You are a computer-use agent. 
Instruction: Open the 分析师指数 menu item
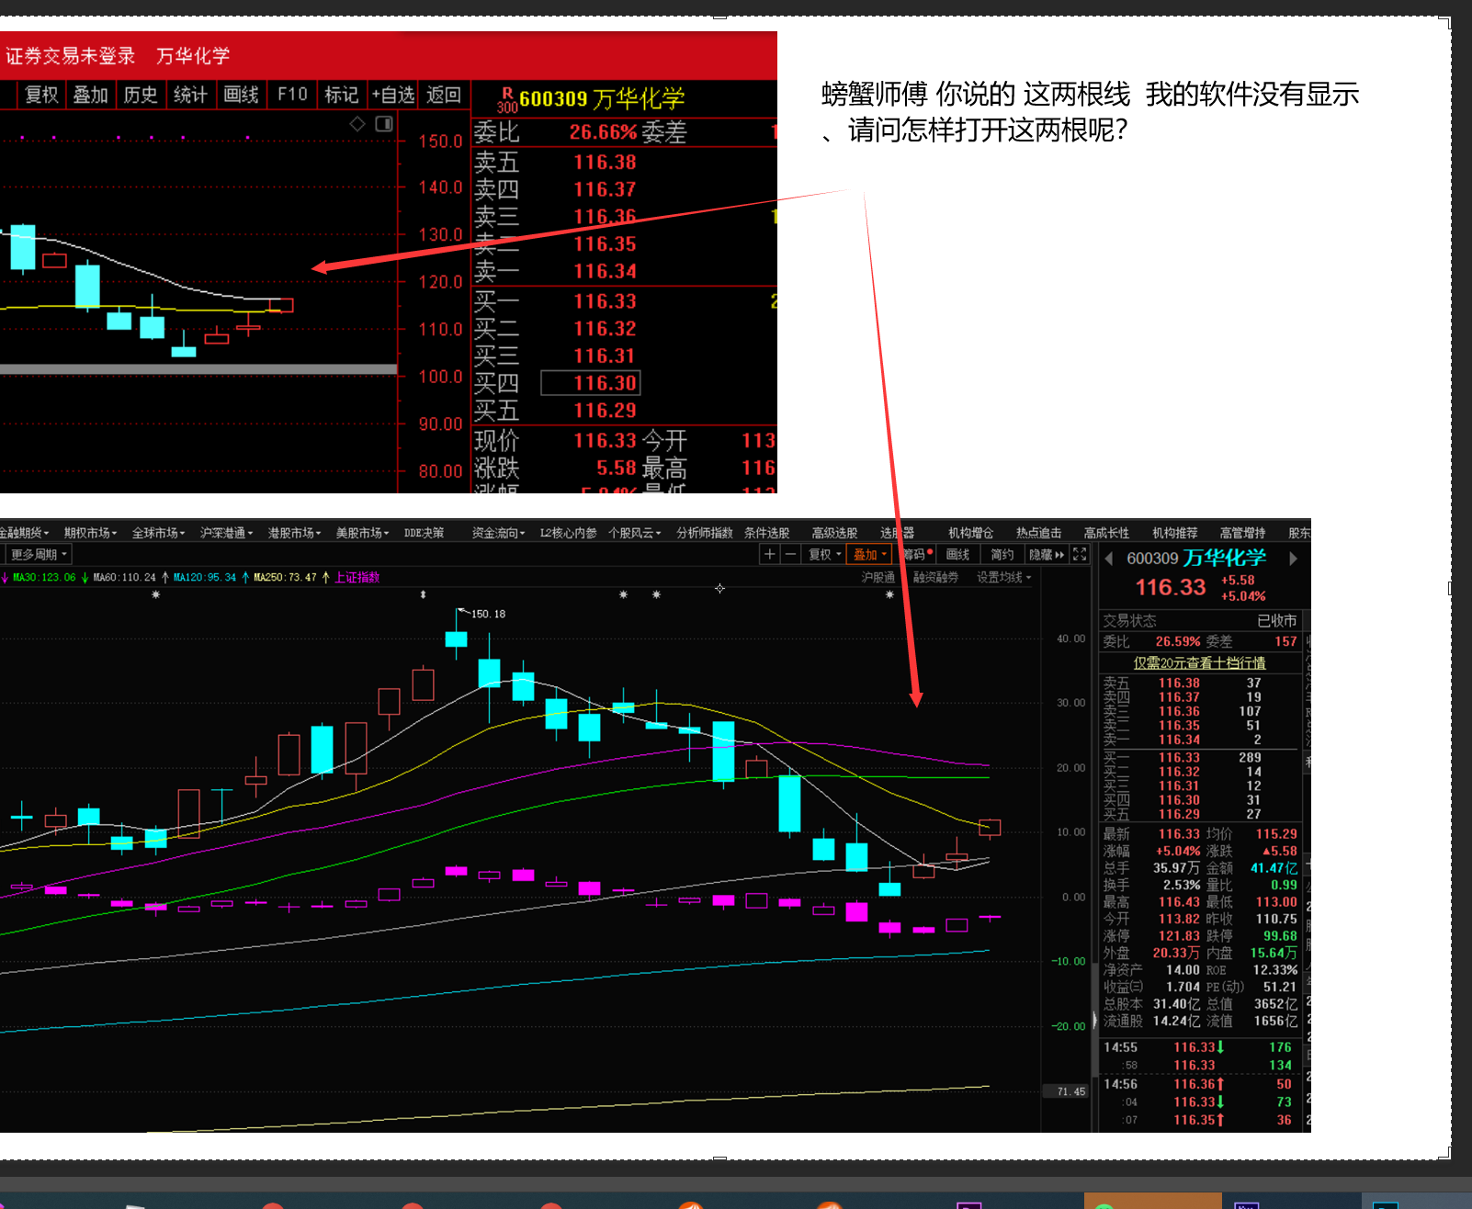tap(705, 533)
